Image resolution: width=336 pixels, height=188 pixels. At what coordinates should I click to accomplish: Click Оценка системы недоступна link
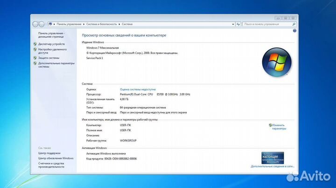click(x=138, y=89)
